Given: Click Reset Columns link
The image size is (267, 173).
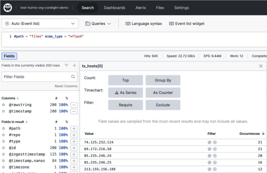Looking at the screenshot, I should 66,86.
